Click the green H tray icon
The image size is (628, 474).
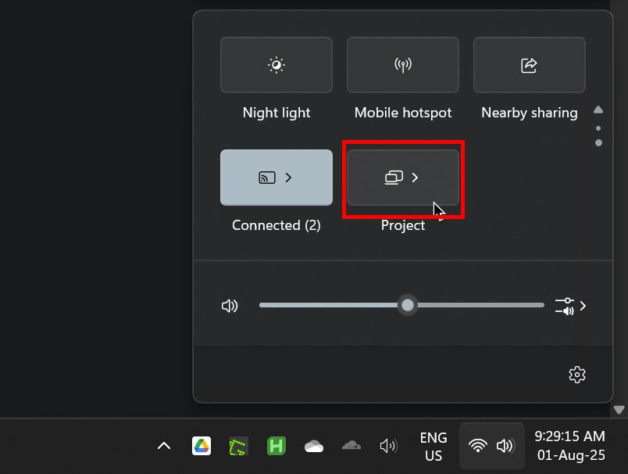point(277,446)
